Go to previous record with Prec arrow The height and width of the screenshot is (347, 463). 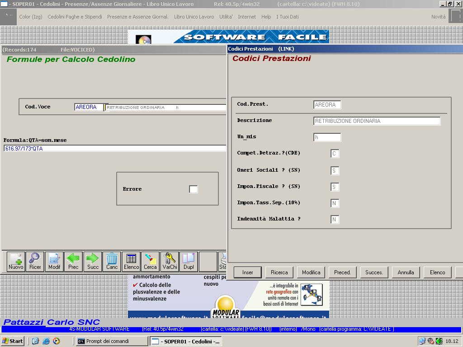(x=73, y=262)
